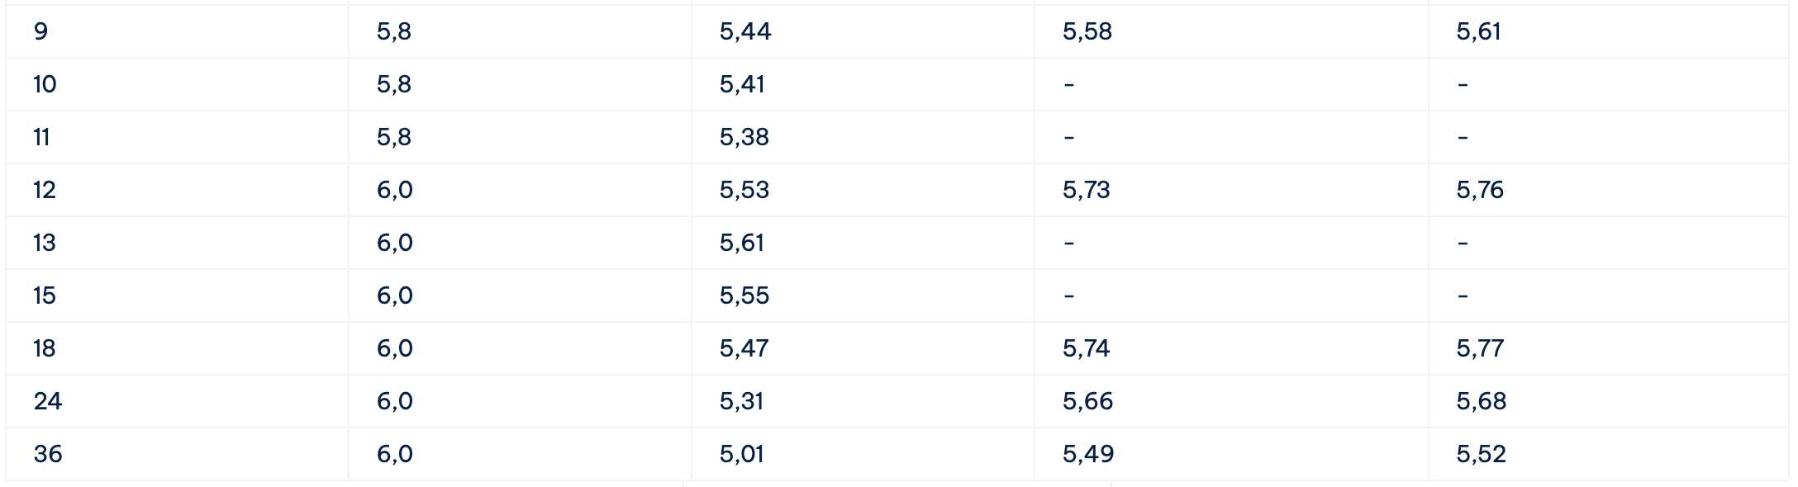Screen dimensions: 1798x487
Task: Click the 5,58 table cell
Action: 1231,31
